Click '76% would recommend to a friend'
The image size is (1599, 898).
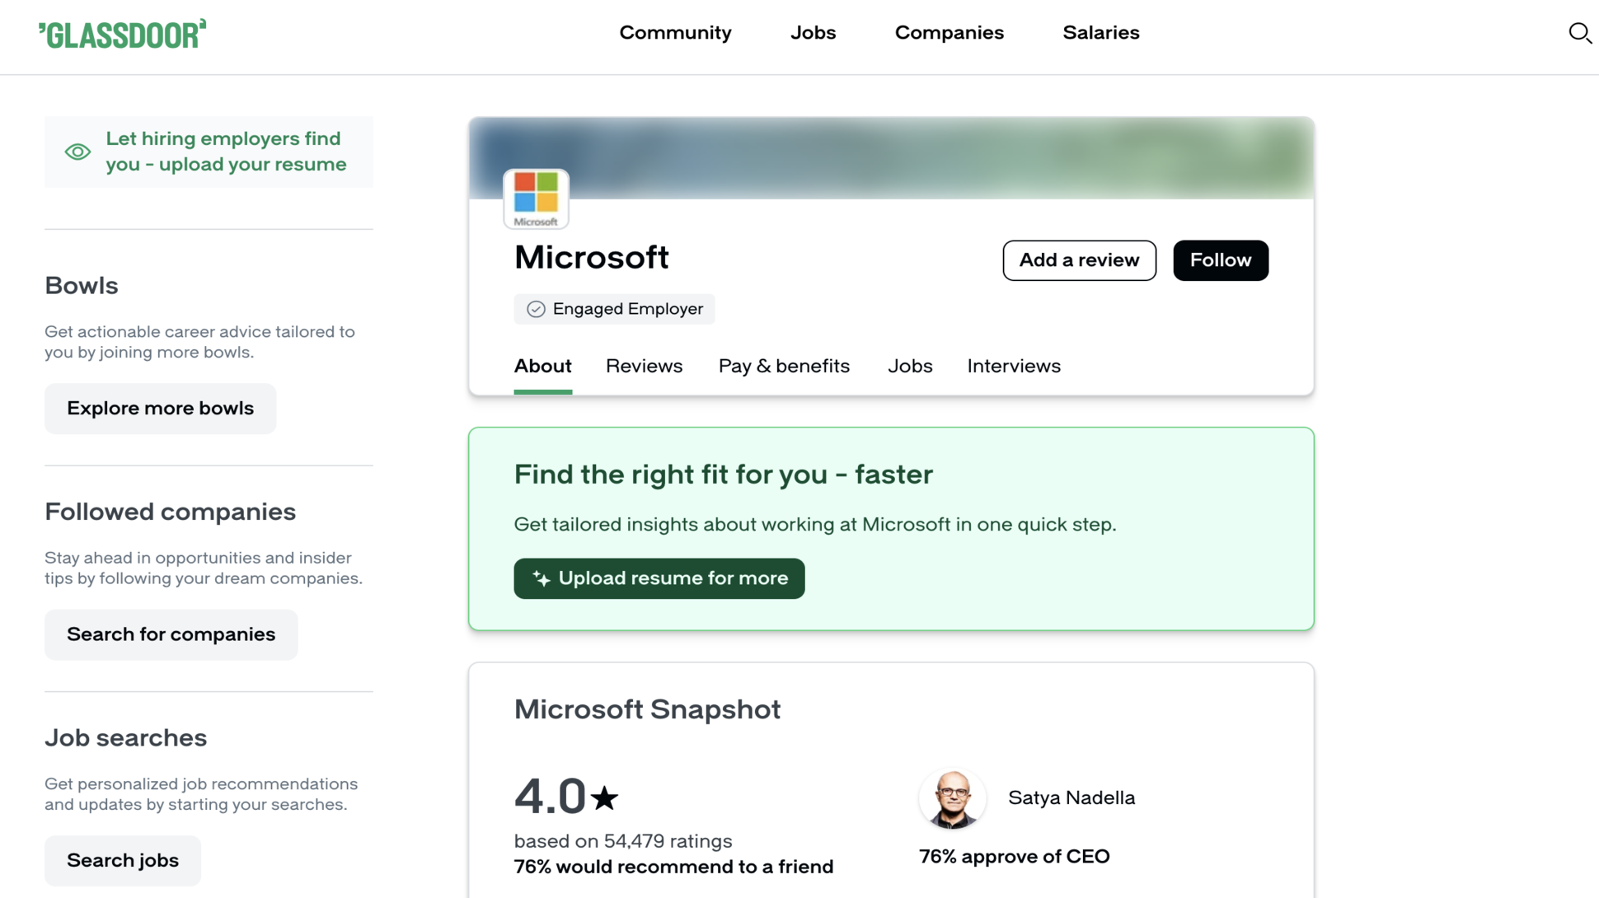pyautogui.click(x=673, y=867)
